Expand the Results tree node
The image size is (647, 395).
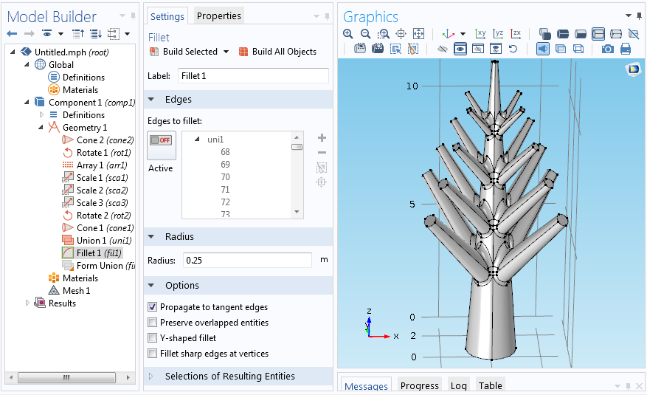click(29, 303)
